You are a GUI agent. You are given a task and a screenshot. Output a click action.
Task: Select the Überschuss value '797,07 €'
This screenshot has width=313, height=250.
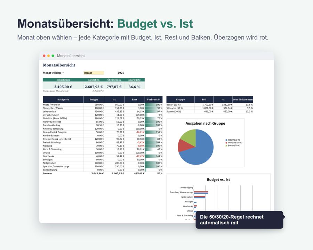pyautogui.click(x=114, y=87)
